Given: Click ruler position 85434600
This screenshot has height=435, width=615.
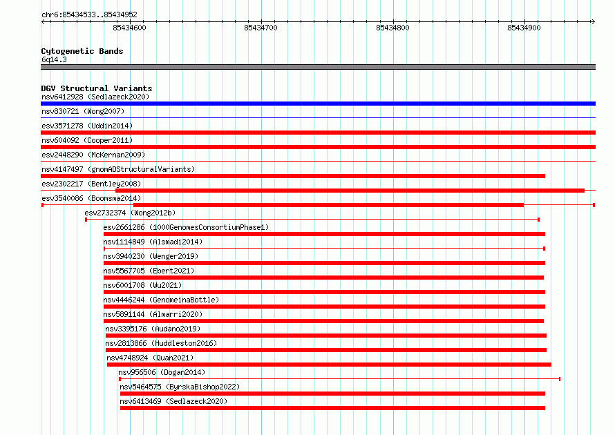Looking at the screenshot, I should tap(129, 28).
